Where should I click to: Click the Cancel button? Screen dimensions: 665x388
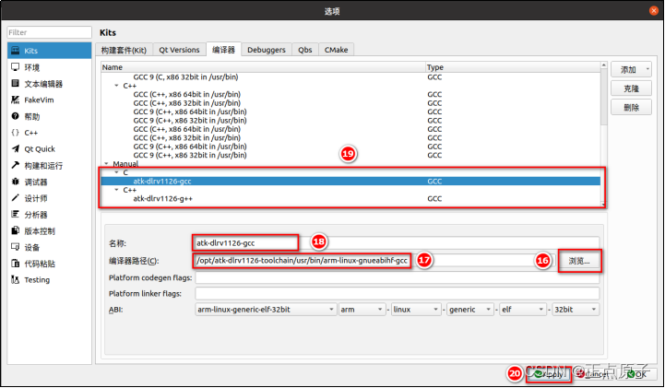point(594,374)
